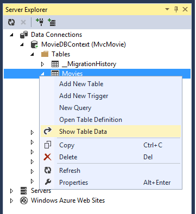196x214 pixels.
Task: Click the Tables folder icon
Action: click(45, 54)
